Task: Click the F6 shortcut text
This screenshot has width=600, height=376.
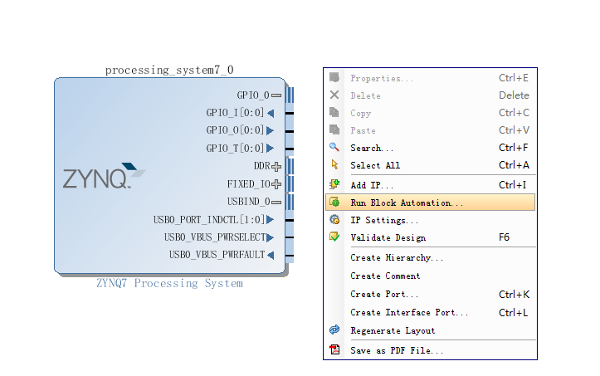Action: click(504, 237)
